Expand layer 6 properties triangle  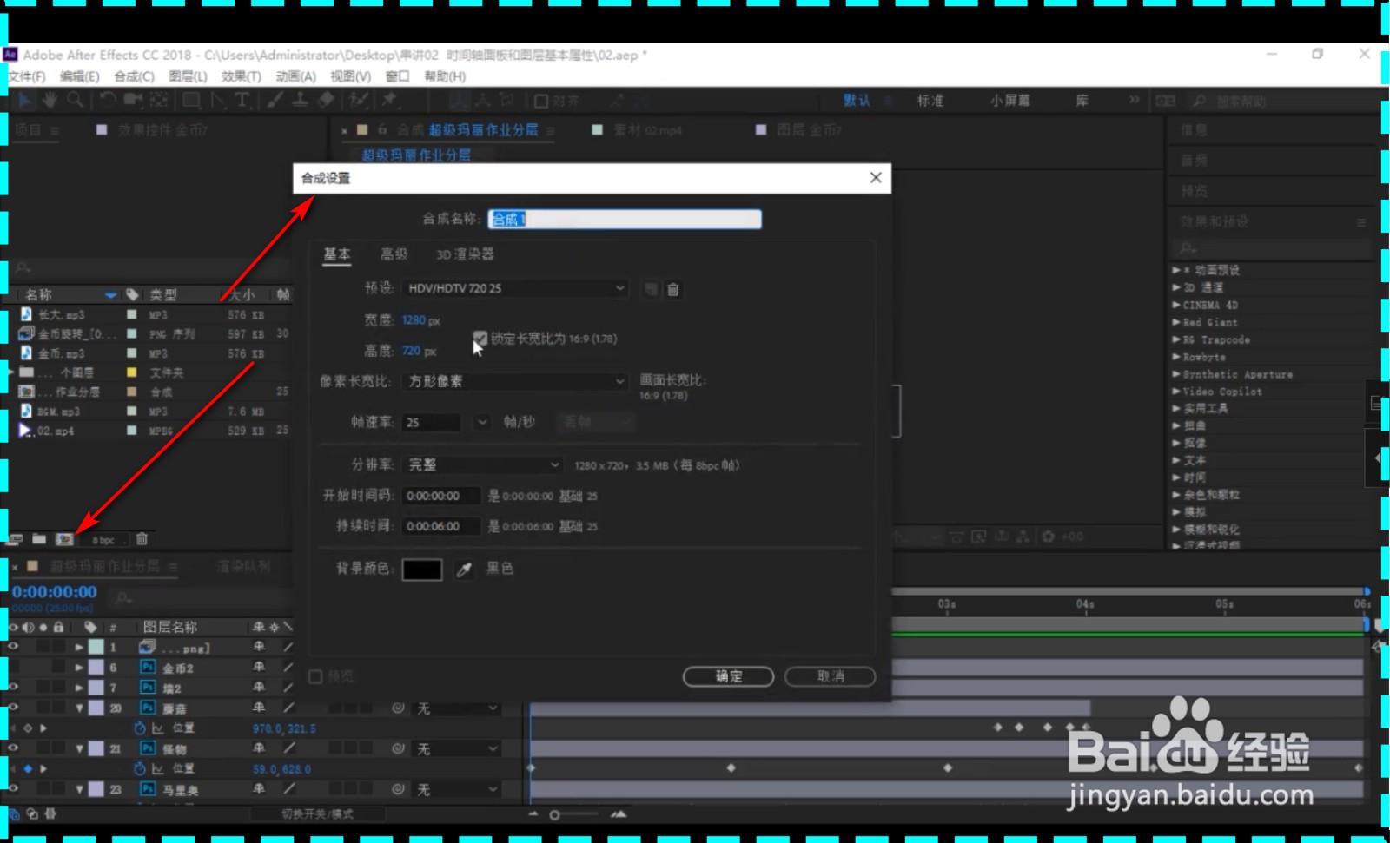79,668
